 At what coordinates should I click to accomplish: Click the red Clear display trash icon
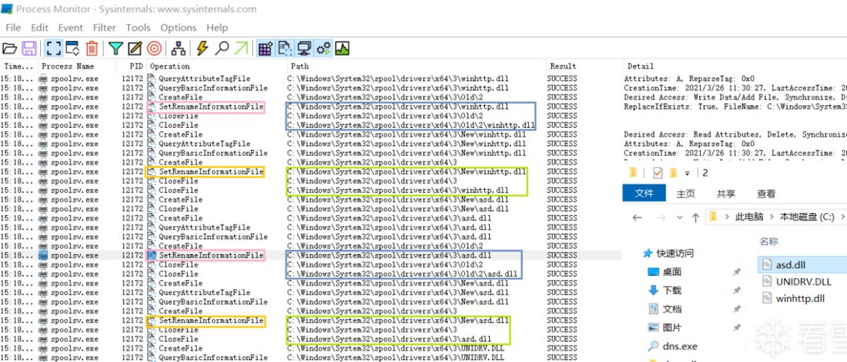click(x=92, y=49)
